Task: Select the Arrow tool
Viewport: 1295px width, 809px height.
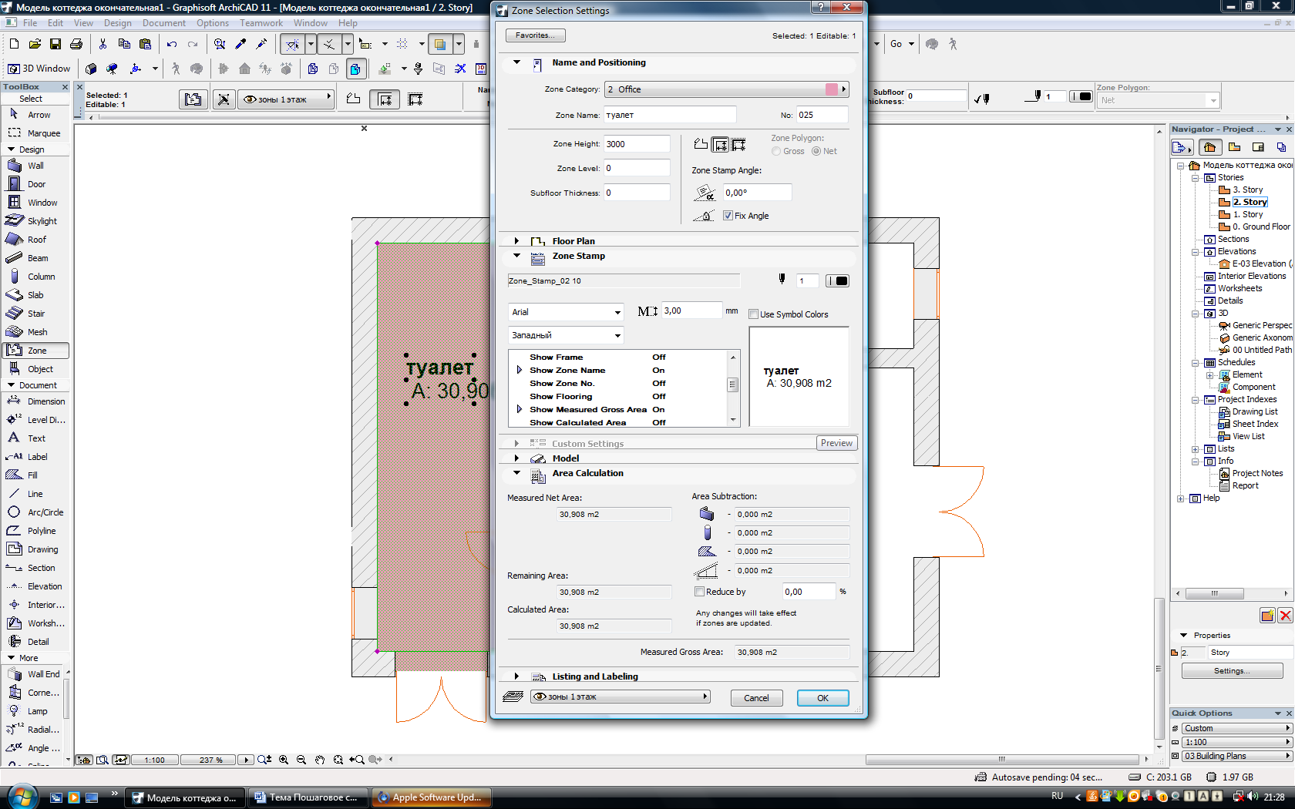Action: coord(35,115)
